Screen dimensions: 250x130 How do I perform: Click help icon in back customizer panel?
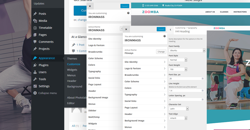(128, 13)
